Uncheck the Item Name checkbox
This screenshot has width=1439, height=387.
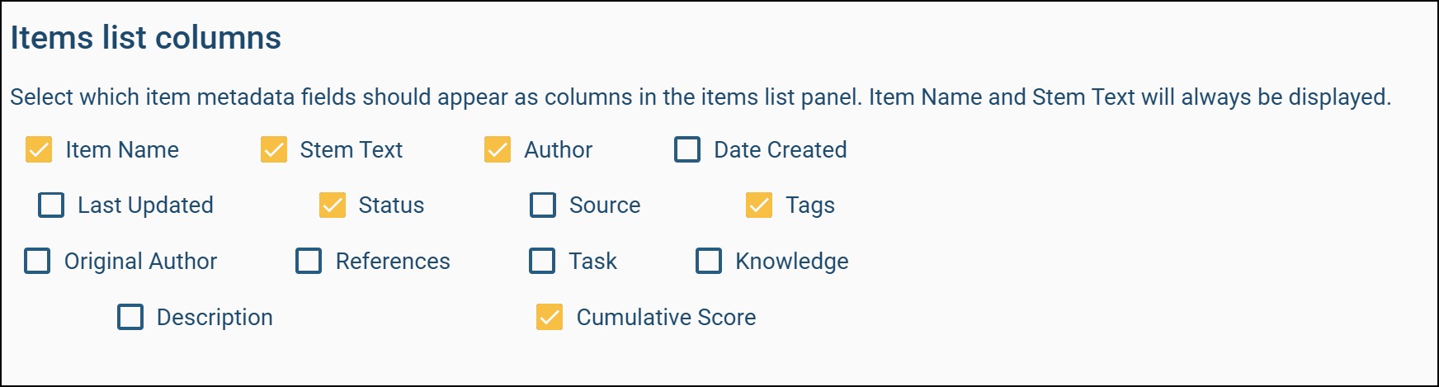point(39,149)
